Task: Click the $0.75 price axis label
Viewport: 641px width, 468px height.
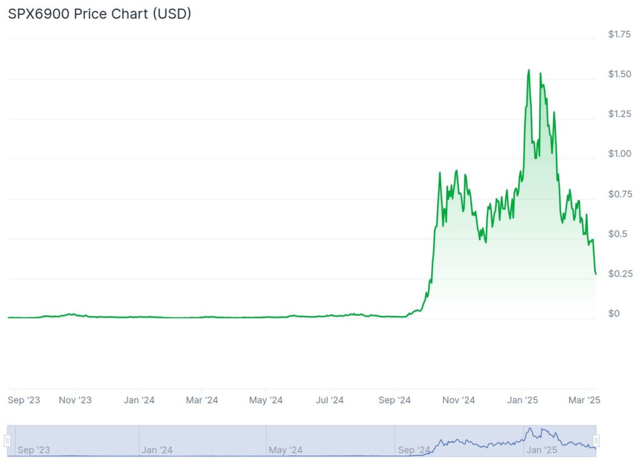Action: pos(619,194)
